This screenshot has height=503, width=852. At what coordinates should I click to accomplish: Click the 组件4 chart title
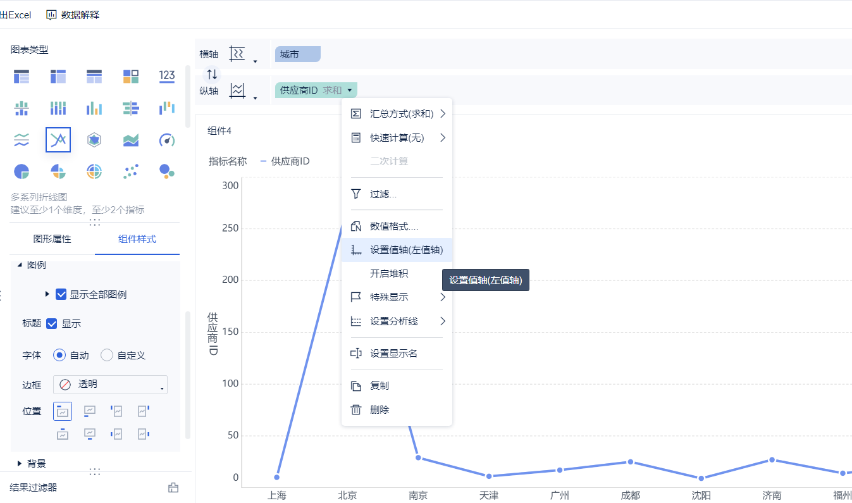219,131
